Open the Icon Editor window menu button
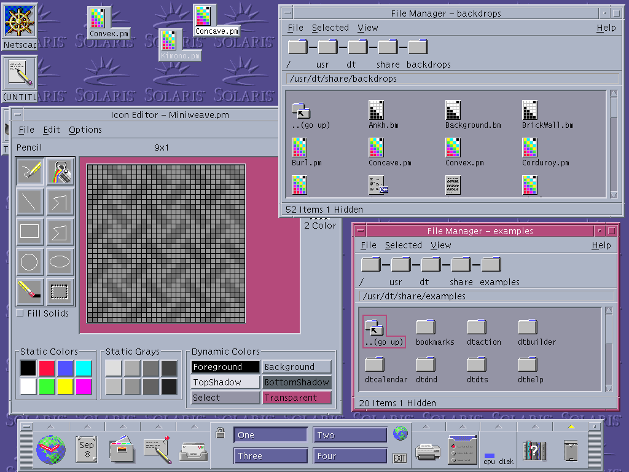The height and width of the screenshot is (472, 629). point(17,115)
